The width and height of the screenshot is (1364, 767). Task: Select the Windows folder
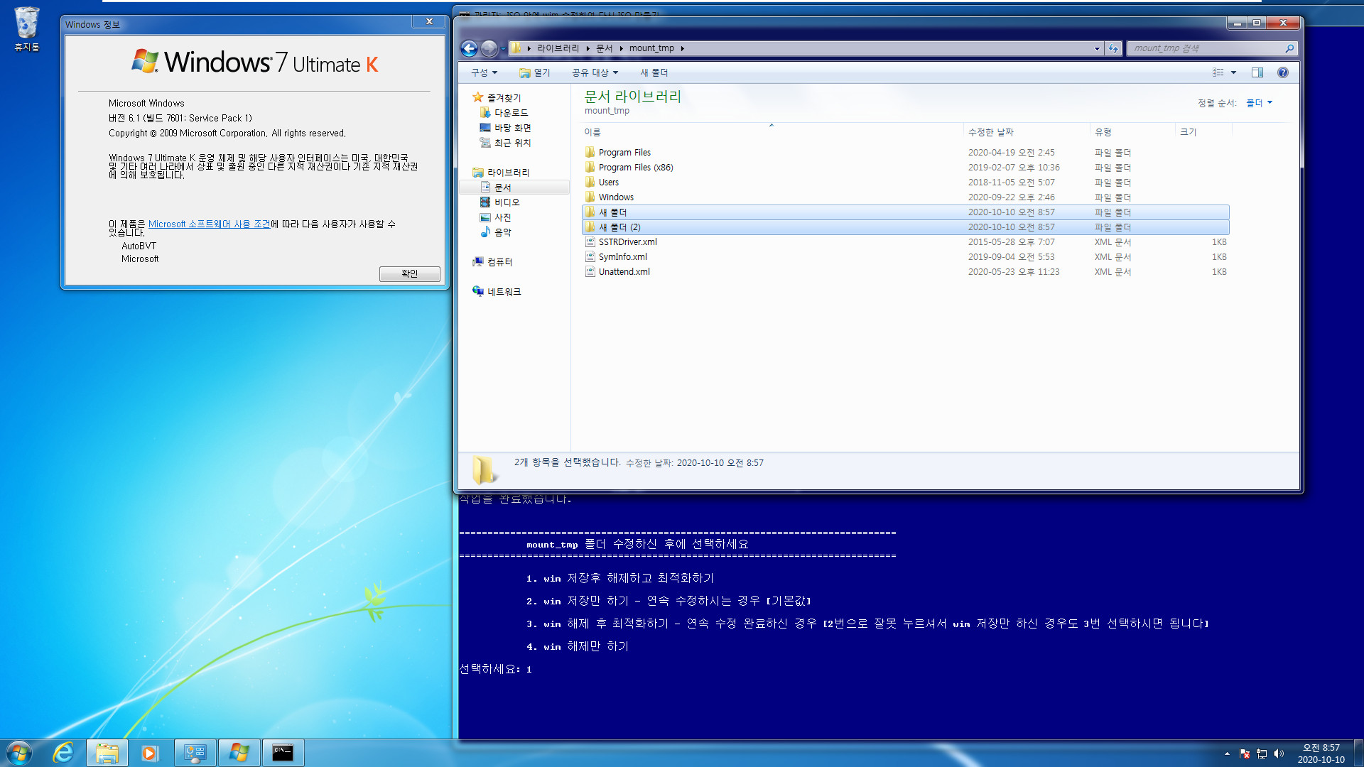coord(905,197)
